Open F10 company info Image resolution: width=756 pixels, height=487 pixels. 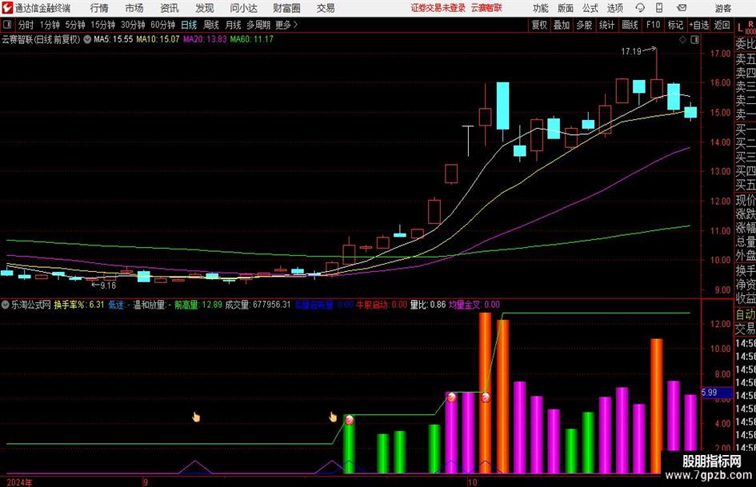653,25
